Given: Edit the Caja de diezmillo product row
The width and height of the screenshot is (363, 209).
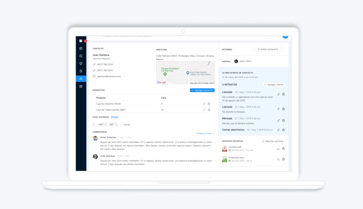Looking at the screenshot, I should click(204, 104).
